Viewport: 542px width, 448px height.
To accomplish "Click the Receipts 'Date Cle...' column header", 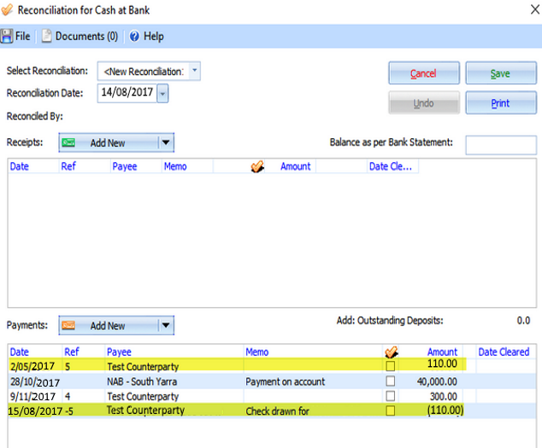I will pos(391,166).
